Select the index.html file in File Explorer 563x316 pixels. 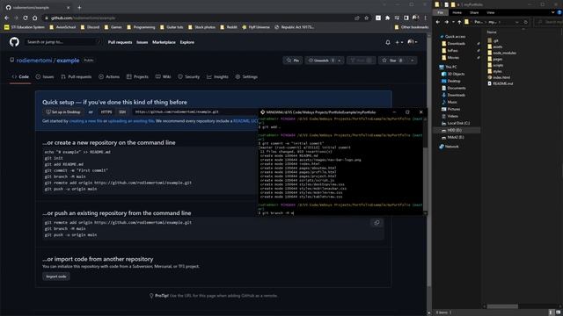[x=499, y=77]
